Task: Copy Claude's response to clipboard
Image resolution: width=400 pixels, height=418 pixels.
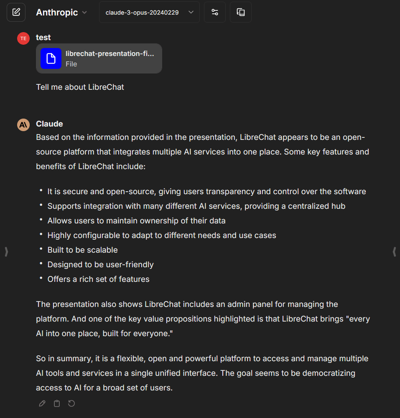Action: [x=57, y=403]
